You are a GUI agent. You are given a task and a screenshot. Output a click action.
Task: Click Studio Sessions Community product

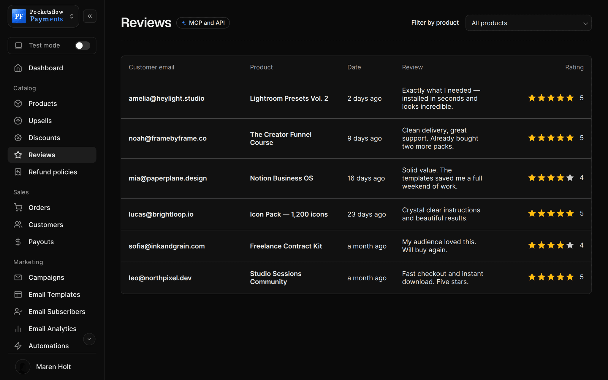coord(276,278)
